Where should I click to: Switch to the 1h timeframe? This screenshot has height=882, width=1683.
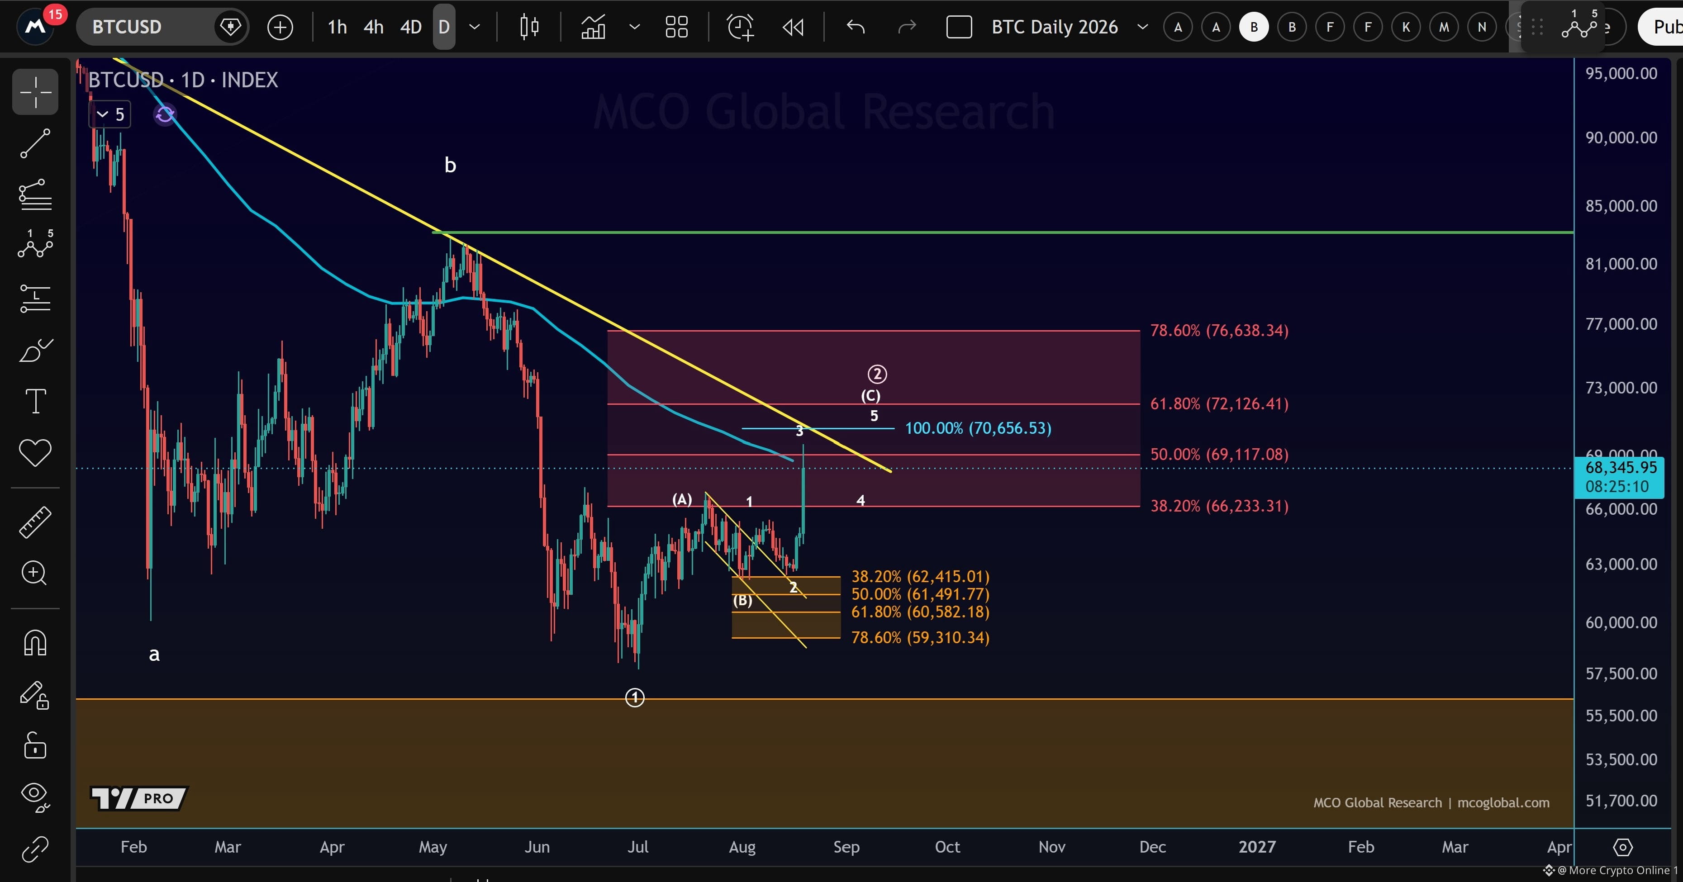point(337,27)
